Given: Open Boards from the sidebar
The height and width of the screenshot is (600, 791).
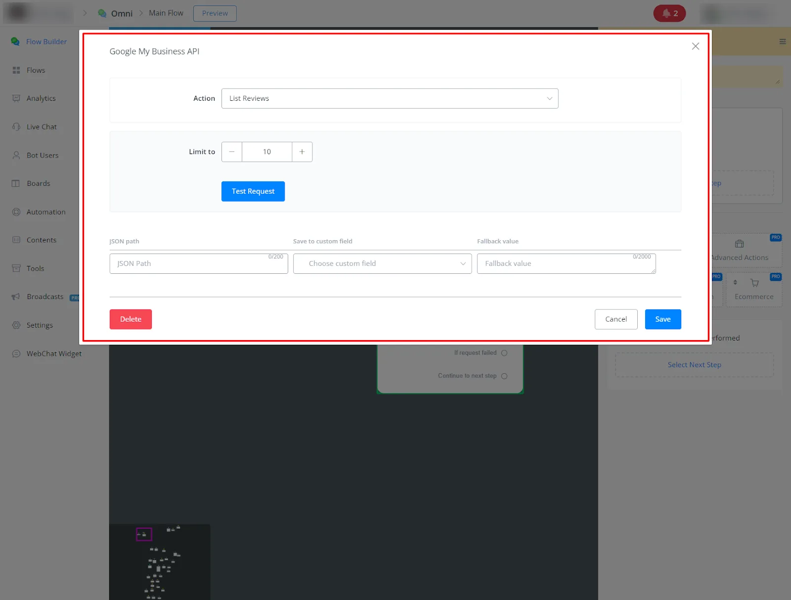Looking at the screenshot, I should pos(31,183).
